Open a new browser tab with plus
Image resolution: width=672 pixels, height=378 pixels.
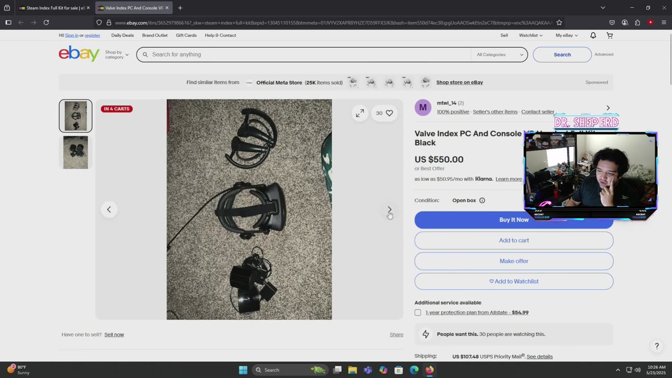180,8
